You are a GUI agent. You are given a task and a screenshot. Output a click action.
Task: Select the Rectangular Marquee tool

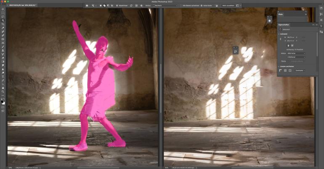[3, 13]
